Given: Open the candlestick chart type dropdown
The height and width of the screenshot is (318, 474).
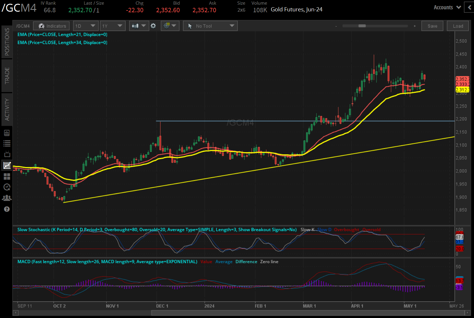Looking at the screenshot, I should click(139, 26).
